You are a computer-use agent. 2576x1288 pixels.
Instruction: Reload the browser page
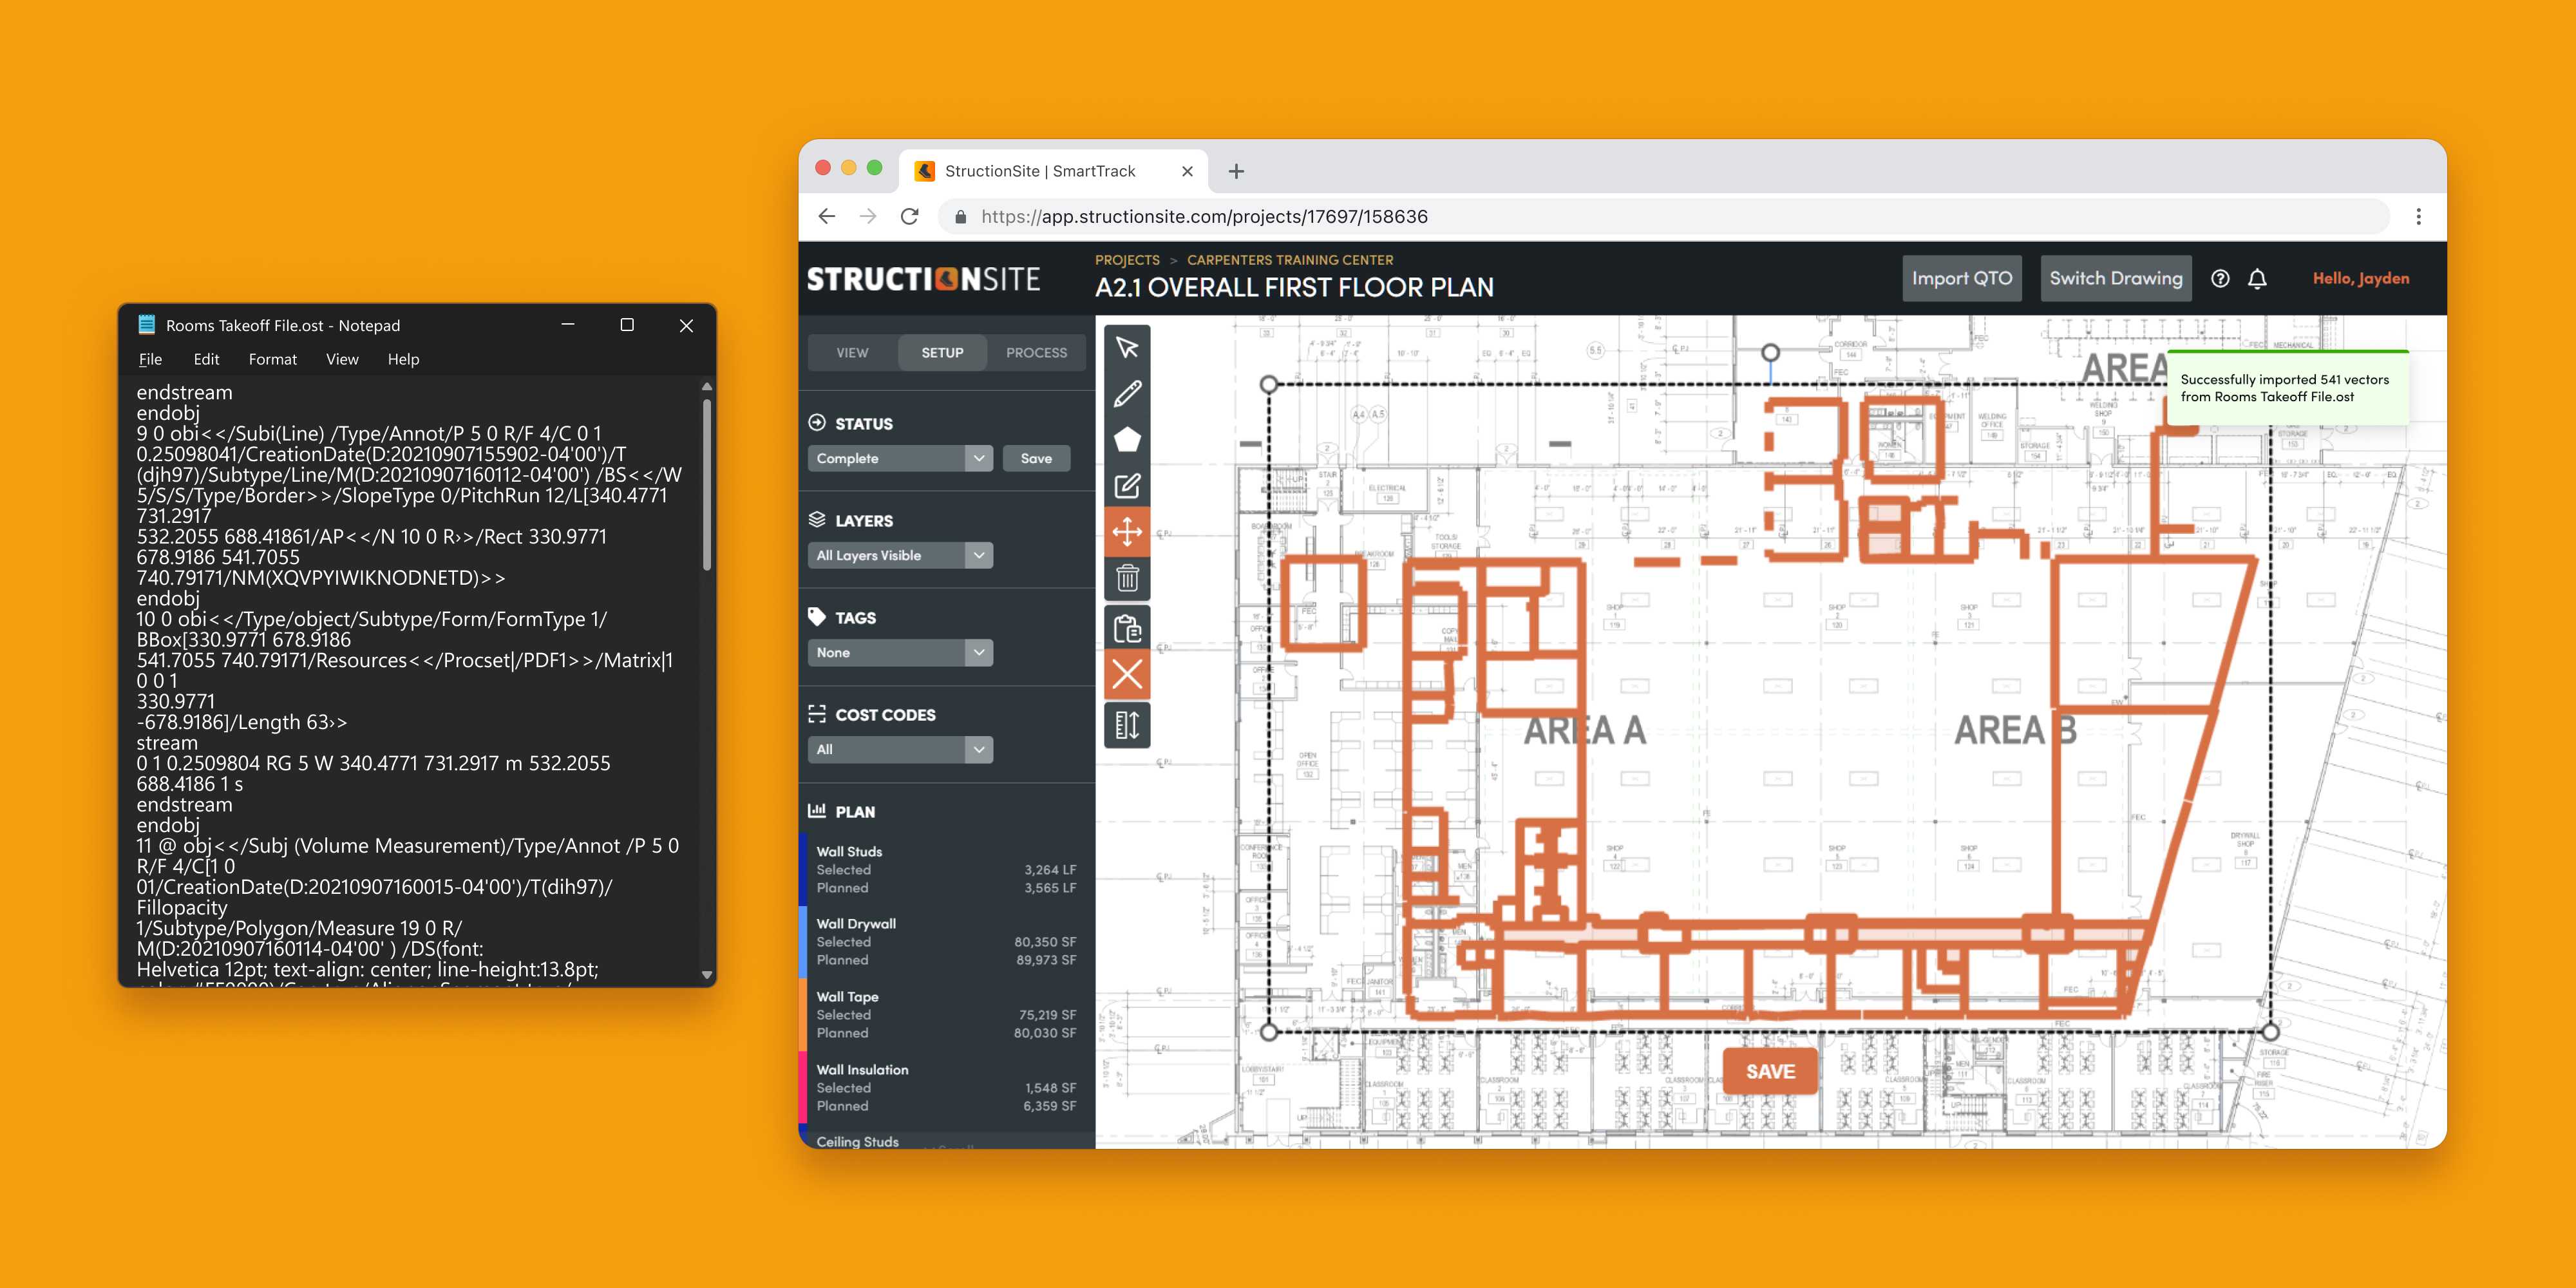[909, 216]
